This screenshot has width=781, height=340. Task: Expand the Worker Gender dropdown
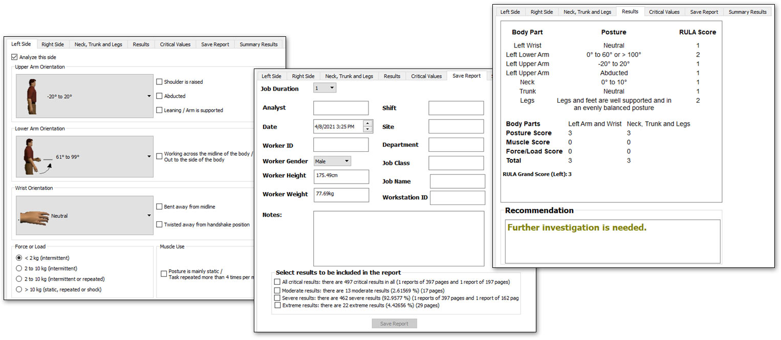point(332,161)
